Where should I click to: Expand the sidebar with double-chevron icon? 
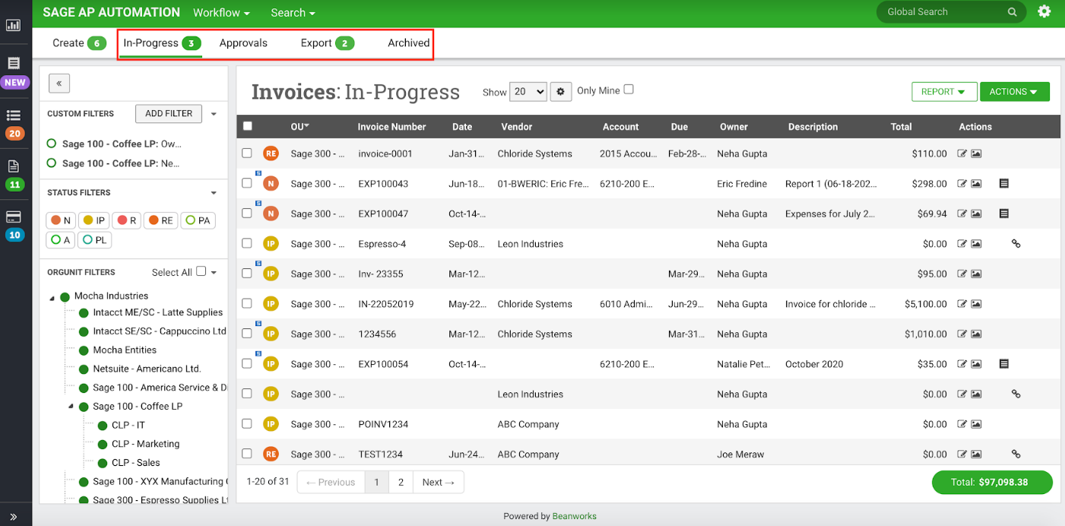(x=14, y=517)
